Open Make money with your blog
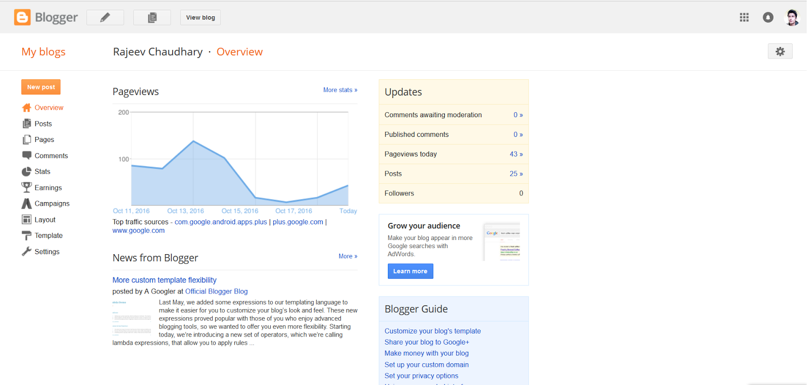 pyautogui.click(x=427, y=353)
